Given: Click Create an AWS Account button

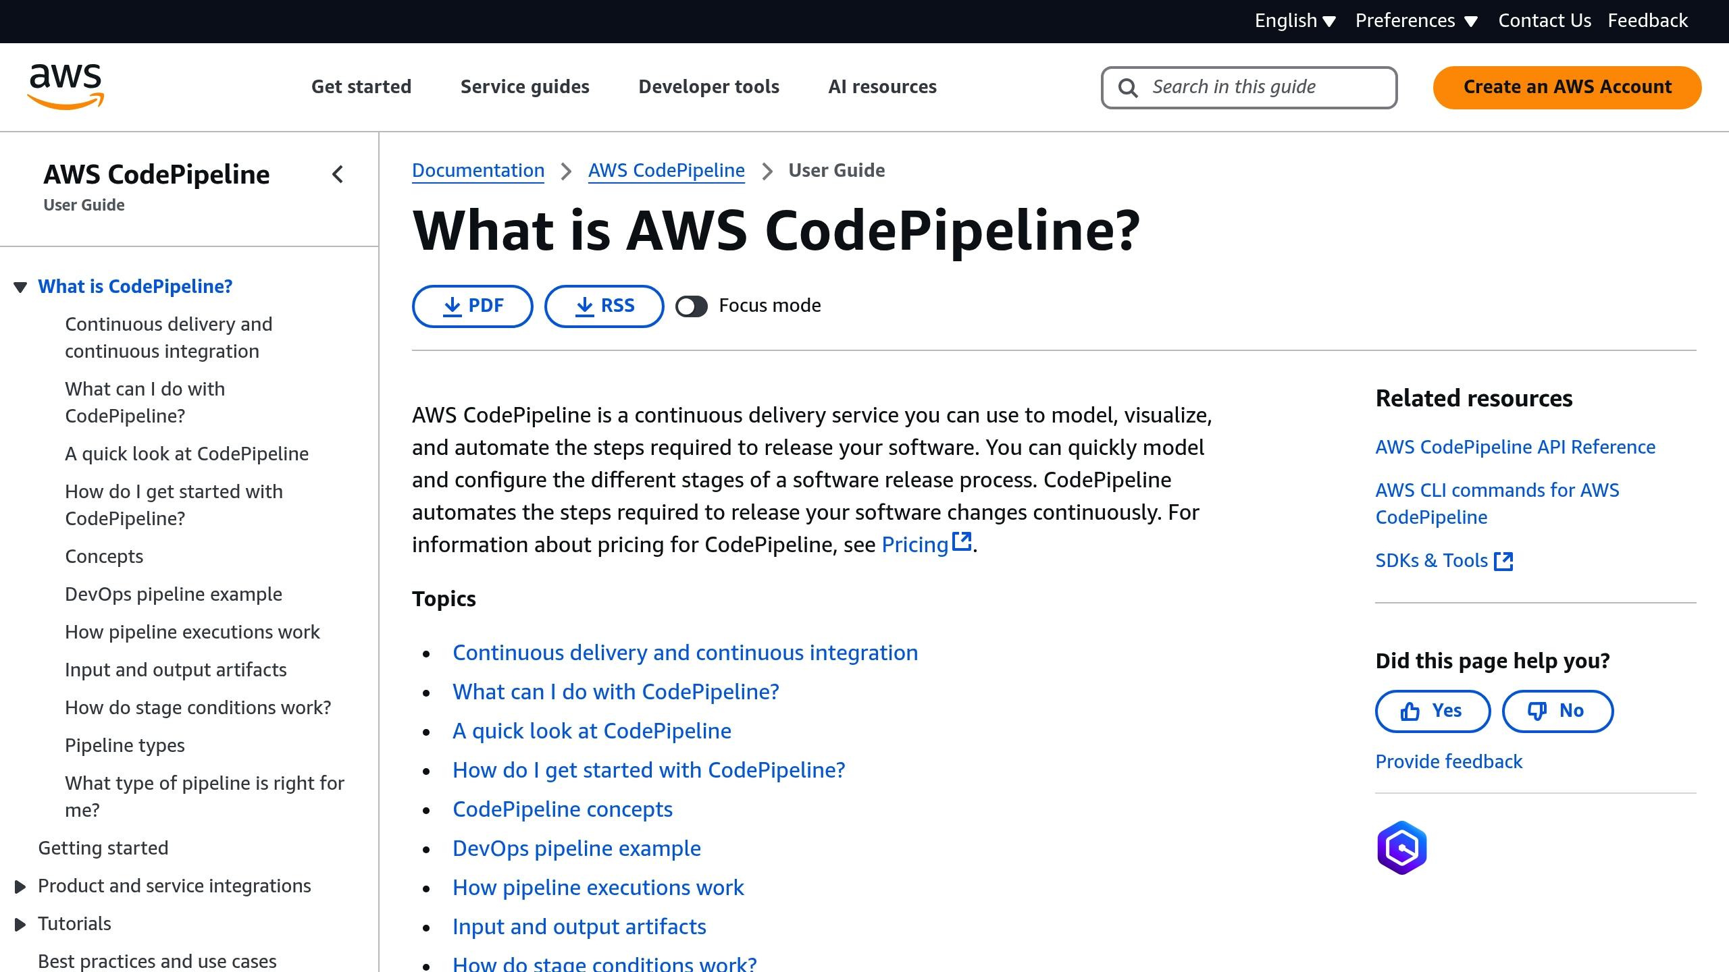Looking at the screenshot, I should click(x=1567, y=88).
